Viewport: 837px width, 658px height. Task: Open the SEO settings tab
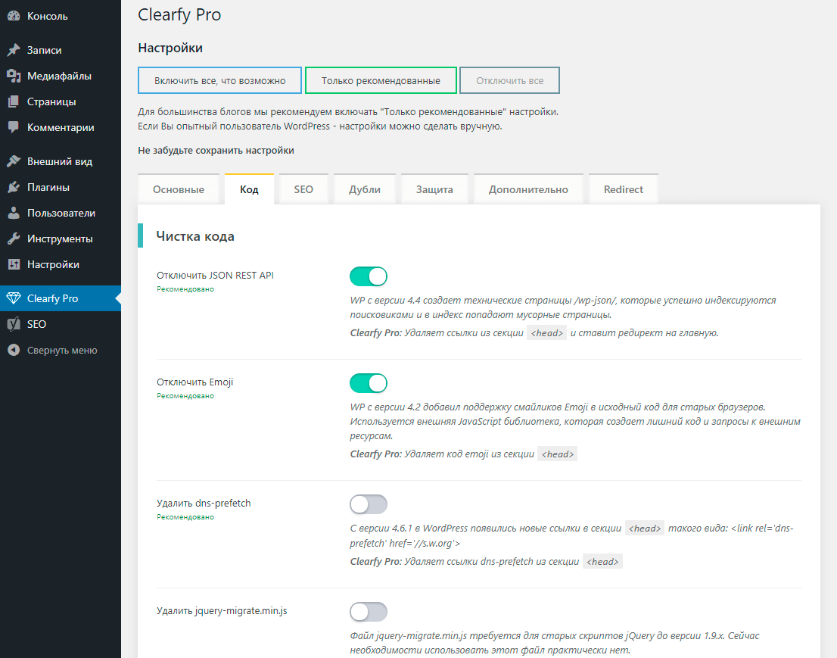click(x=303, y=189)
